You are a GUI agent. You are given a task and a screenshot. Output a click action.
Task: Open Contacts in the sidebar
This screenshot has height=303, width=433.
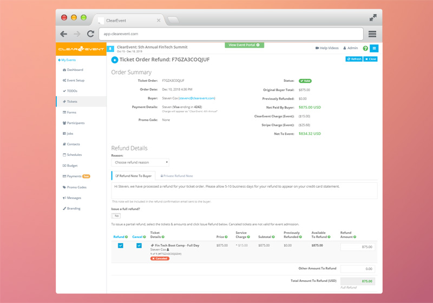pos(71,144)
